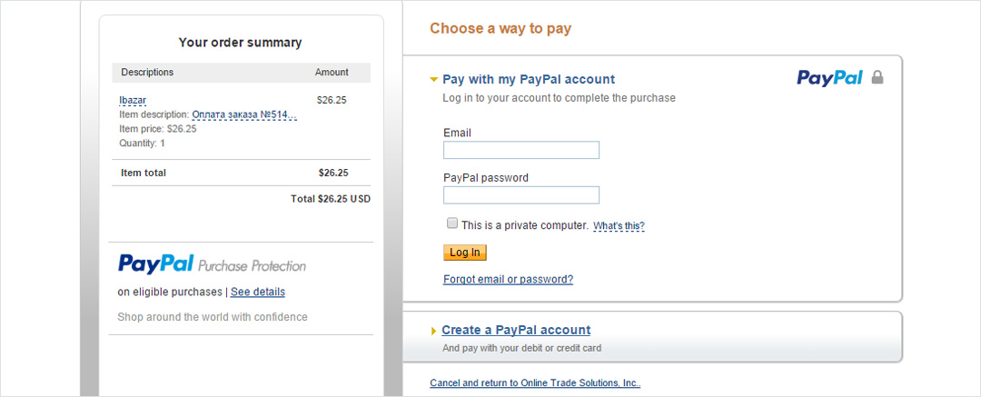Open 'See details' for purchase protection

(258, 293)
